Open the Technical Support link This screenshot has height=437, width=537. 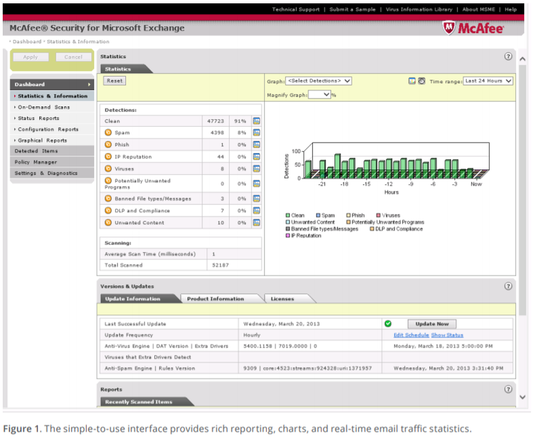pos(295,9)
